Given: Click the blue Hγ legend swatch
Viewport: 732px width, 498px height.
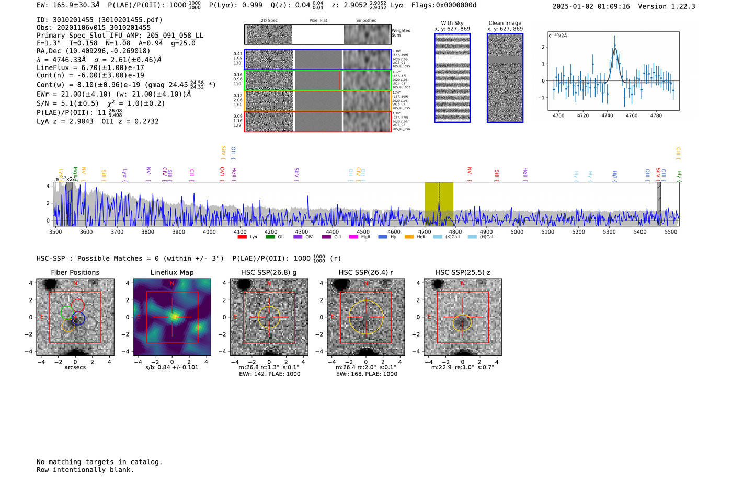Looking at the screenshot, I should [382, 237].
